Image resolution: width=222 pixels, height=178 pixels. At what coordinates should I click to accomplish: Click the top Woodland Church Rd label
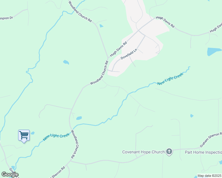pyautogui.click(x=80, y=11)
